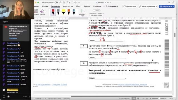Click the zoom out minus icon
178x100 pixels.
pyautogui.click(x=151, y=99)
